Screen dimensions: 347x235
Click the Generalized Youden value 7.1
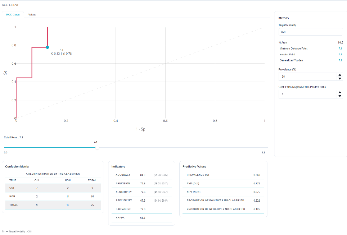[x=340, y=60]
